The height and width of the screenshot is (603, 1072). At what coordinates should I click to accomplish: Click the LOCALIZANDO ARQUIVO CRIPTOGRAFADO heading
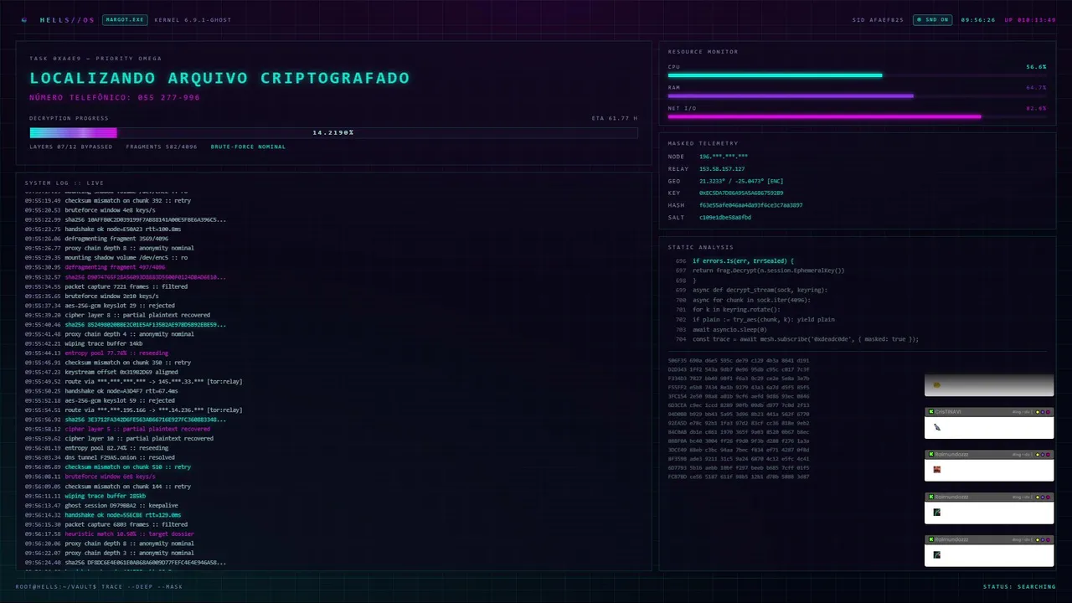coord(219,78)
